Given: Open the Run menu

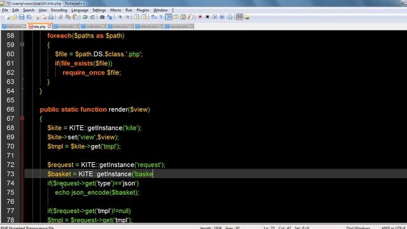Looking at the screenshot, I should 128,10.
